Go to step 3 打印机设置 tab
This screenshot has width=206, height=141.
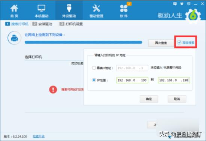coord(71,24)
